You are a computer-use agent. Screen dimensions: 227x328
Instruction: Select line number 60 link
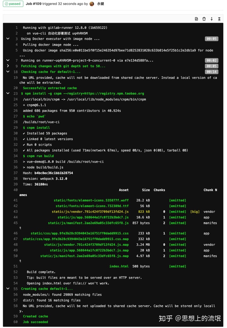click(16, 322)
